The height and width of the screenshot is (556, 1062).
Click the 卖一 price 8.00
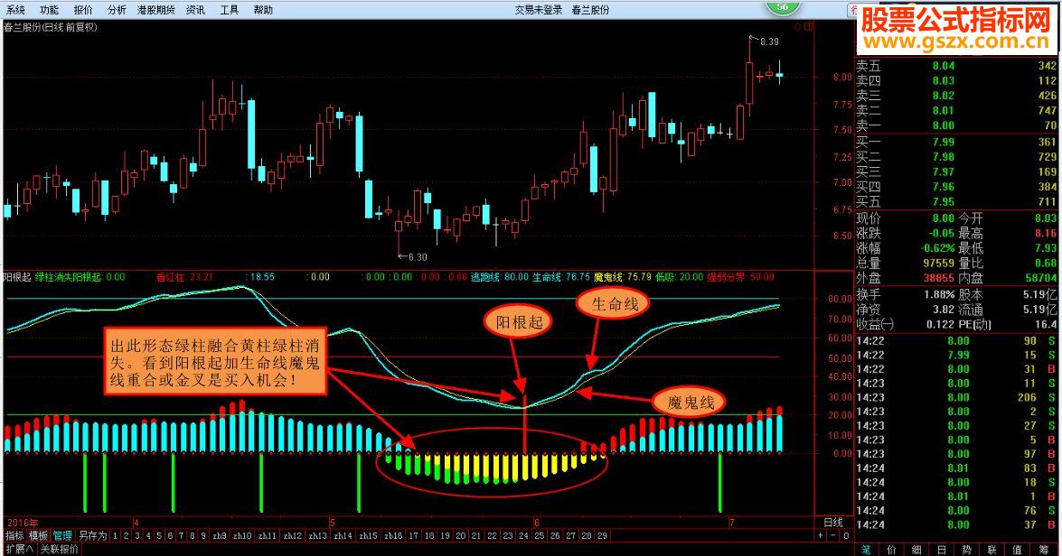(x=943, y=125)
